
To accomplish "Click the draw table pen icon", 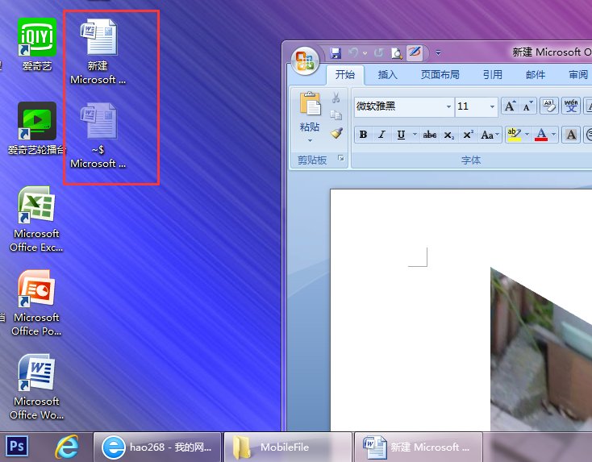I will point(415,53).
